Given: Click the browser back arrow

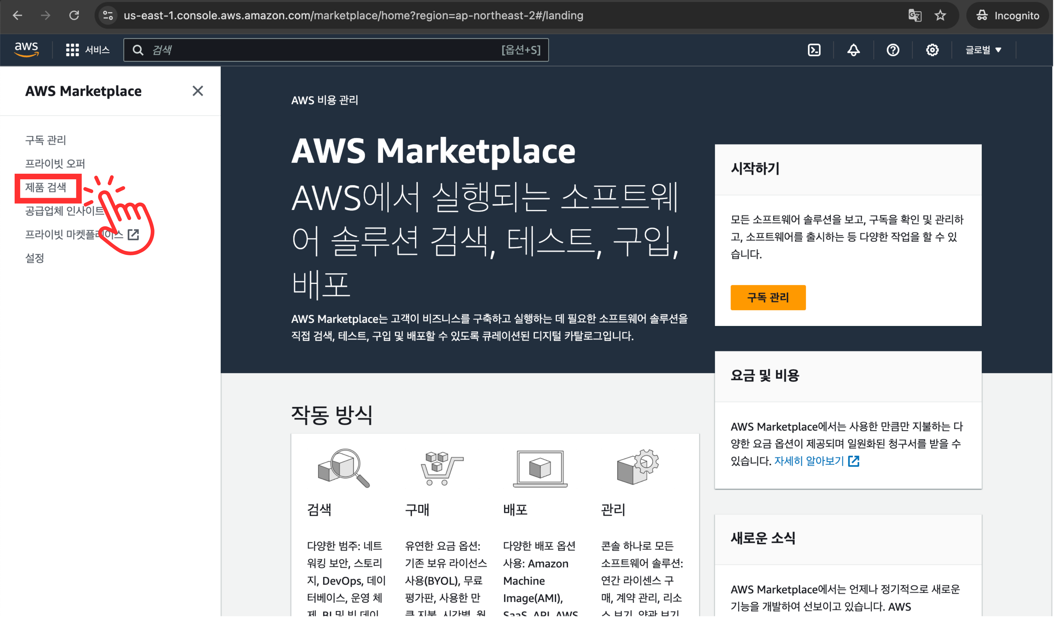Looking at the screenshot, I should coord(17,16).
